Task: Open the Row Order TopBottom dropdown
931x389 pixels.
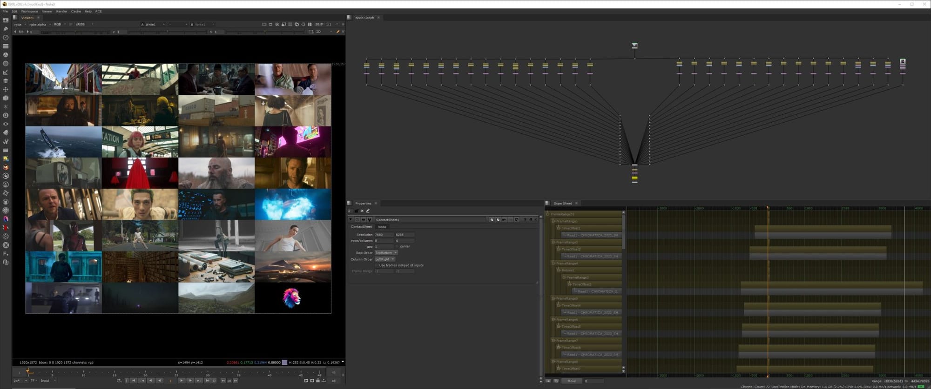Action: point(385,253)
